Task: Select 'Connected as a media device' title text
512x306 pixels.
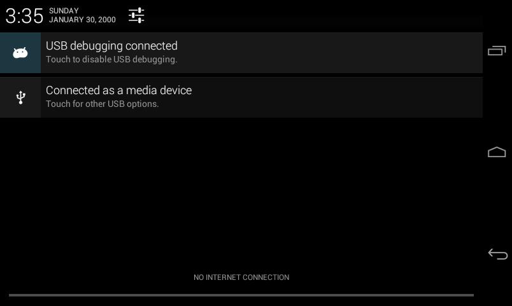Action: [x=119, y=90]
